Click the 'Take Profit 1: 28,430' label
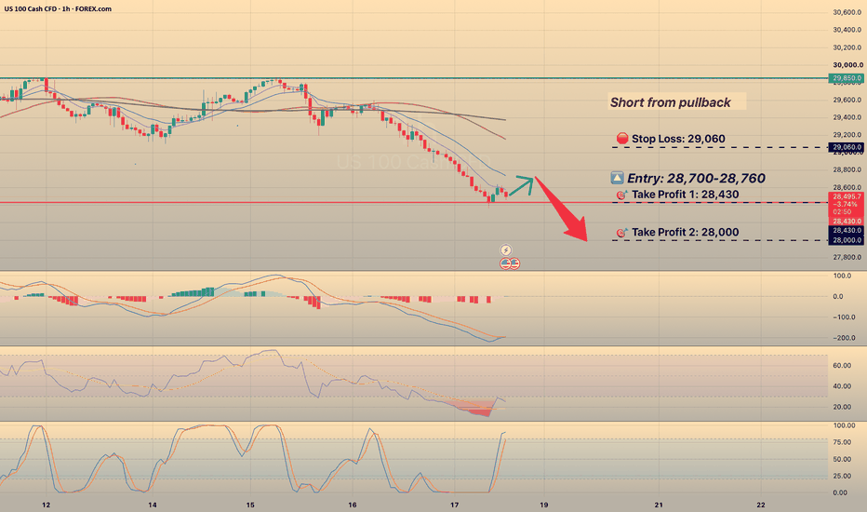 click(x=685, y=195)
